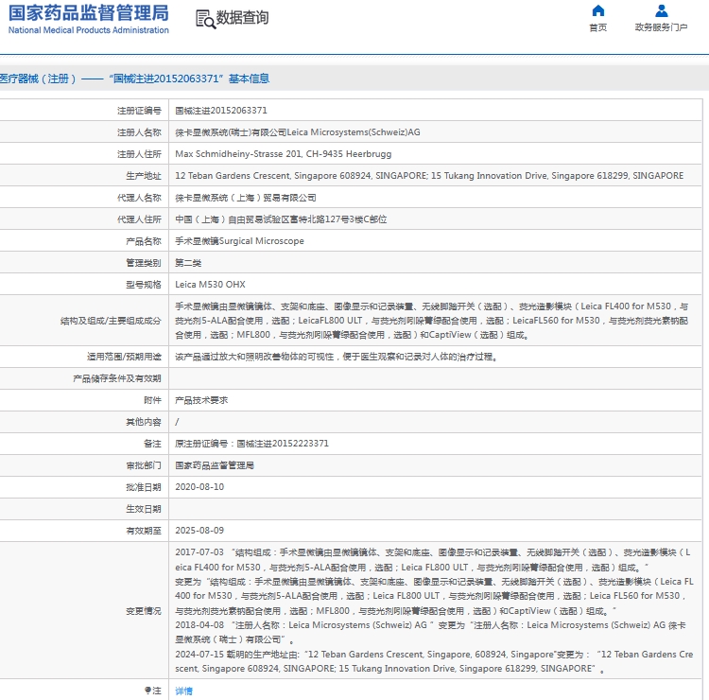The image size is (709, 700).
Task: Open the 政务服务门户 user portal icon
Action: (x=661, y=10)
